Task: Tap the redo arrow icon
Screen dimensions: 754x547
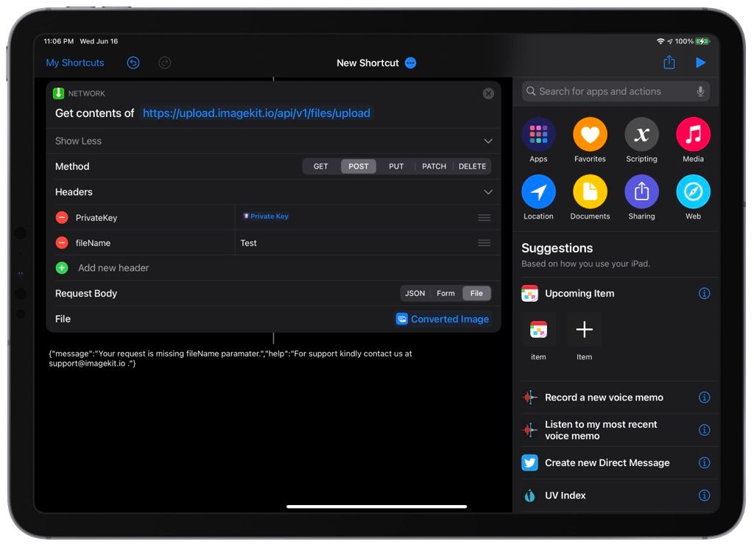Action: [x=164, y=63]
